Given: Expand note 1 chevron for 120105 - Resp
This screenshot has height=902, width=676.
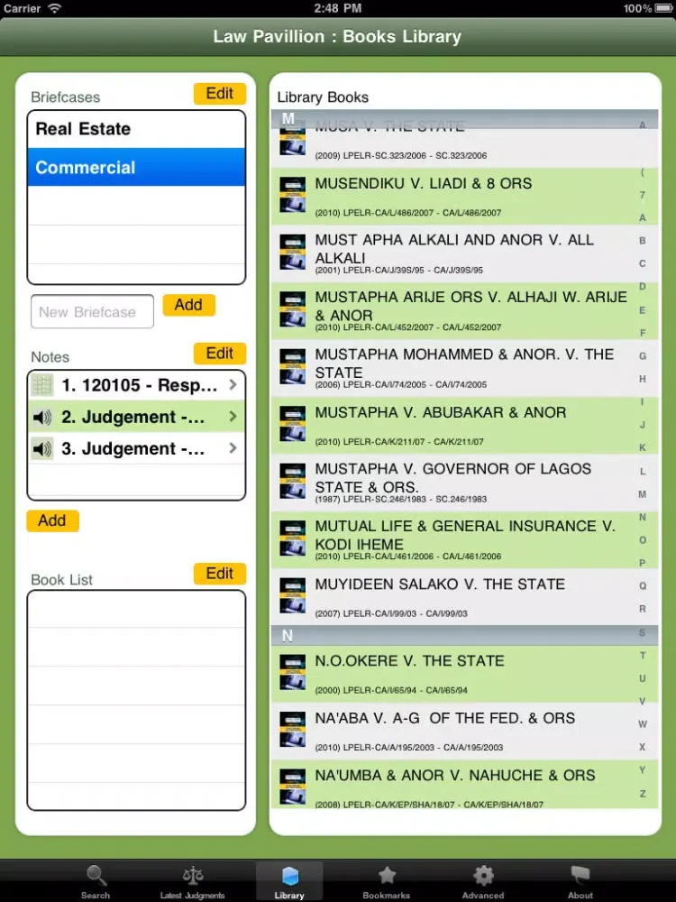Looking at the screenshot, I should 233,384.
